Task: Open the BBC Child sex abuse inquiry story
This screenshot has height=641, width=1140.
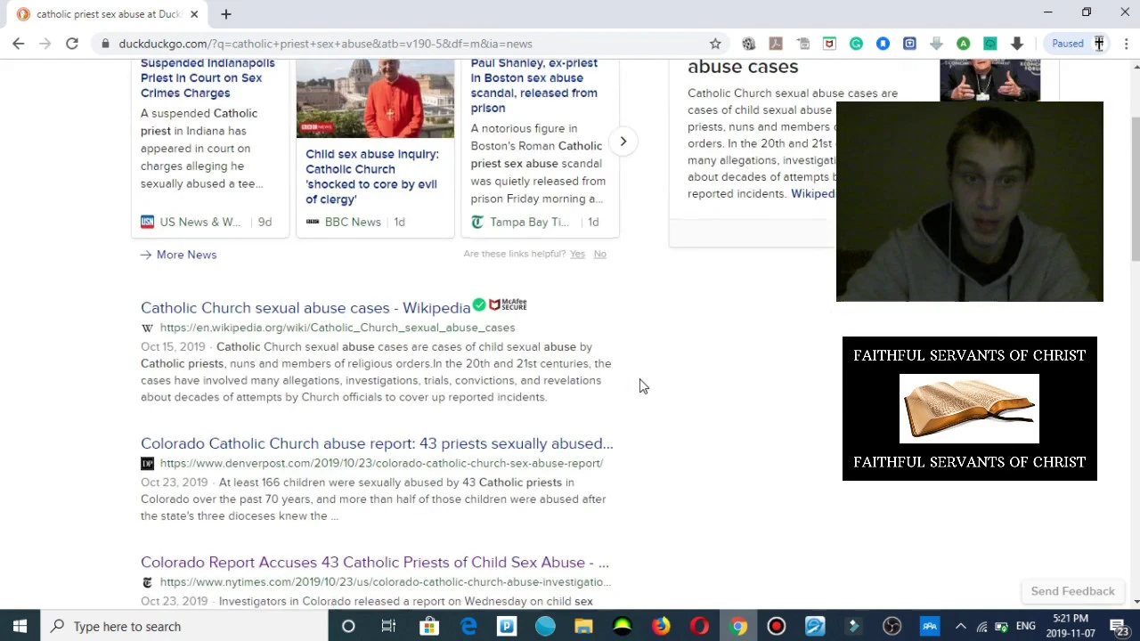Action: [372, 176]
